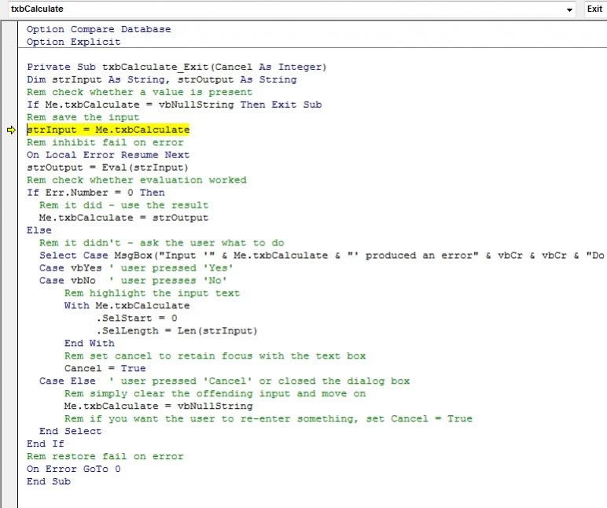
Task: Click the 'End With' line
Action: click(90, 344)
